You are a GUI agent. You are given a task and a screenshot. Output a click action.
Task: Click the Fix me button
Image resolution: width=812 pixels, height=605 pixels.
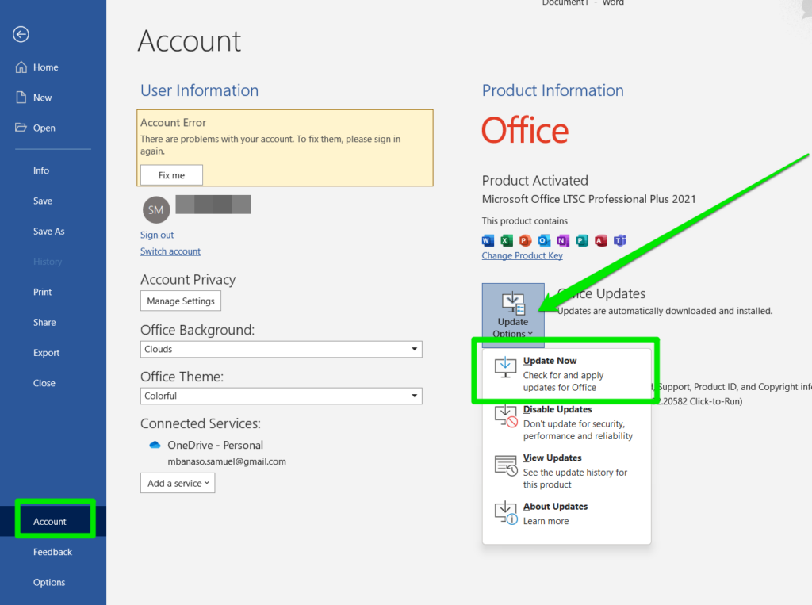pyautogui.click(x=170, y=174)
